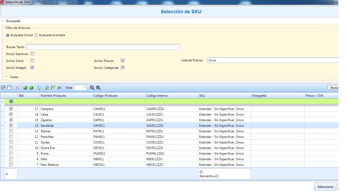Click the Campera product name cell
Image resolution: width=349 pixels, height=195 pixels.
pyautogui.click(x=66, y=109)
